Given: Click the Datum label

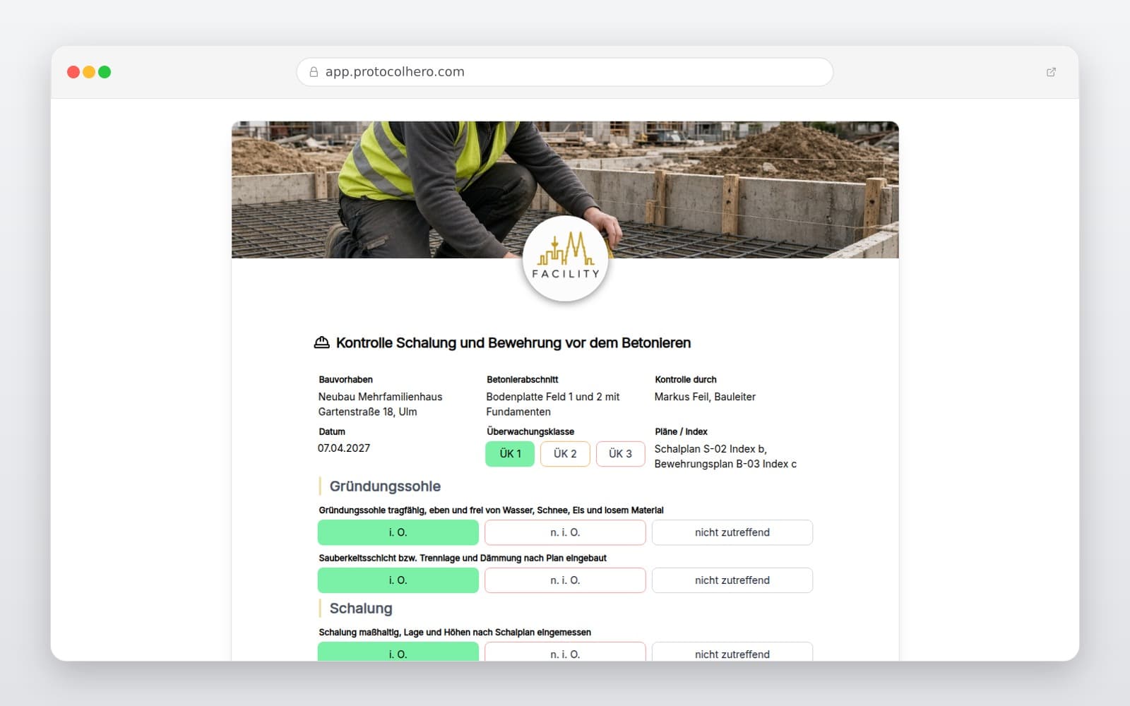Looking at the screenshot, I should 332,431.
